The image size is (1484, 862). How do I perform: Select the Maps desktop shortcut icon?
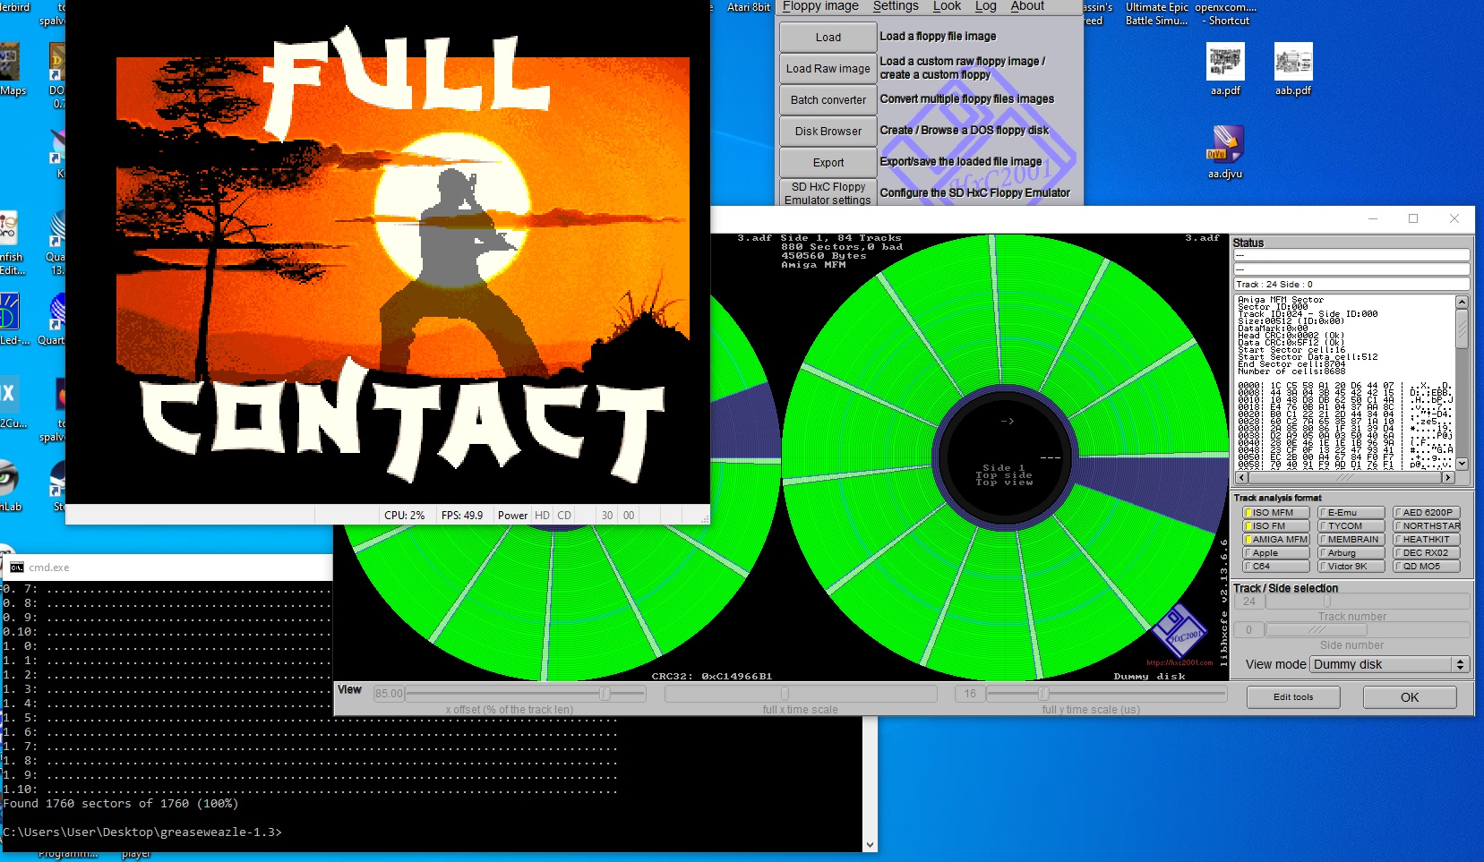point(11,63)
